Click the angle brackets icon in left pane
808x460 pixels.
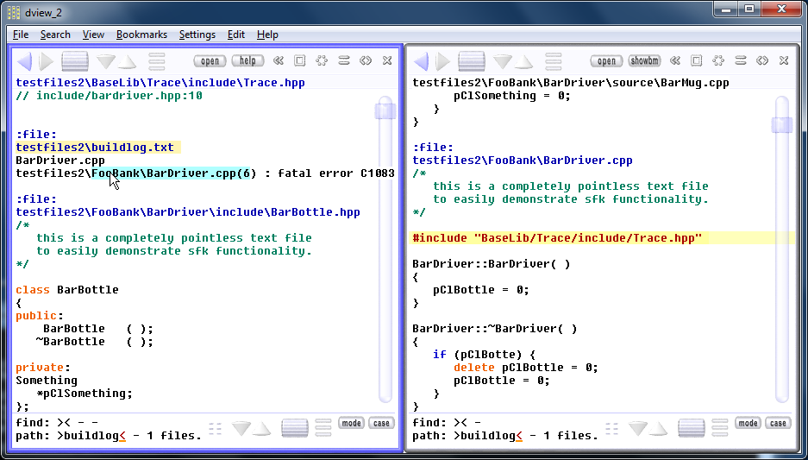366,61
